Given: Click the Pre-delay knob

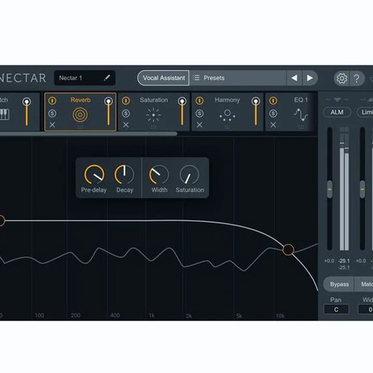Looking at the screenshot, I should (x=94, y=175).
